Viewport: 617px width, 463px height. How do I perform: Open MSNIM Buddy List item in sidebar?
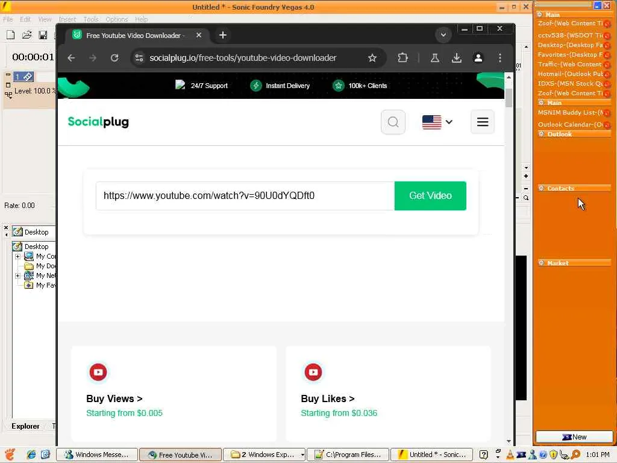[x=570, y=113]
